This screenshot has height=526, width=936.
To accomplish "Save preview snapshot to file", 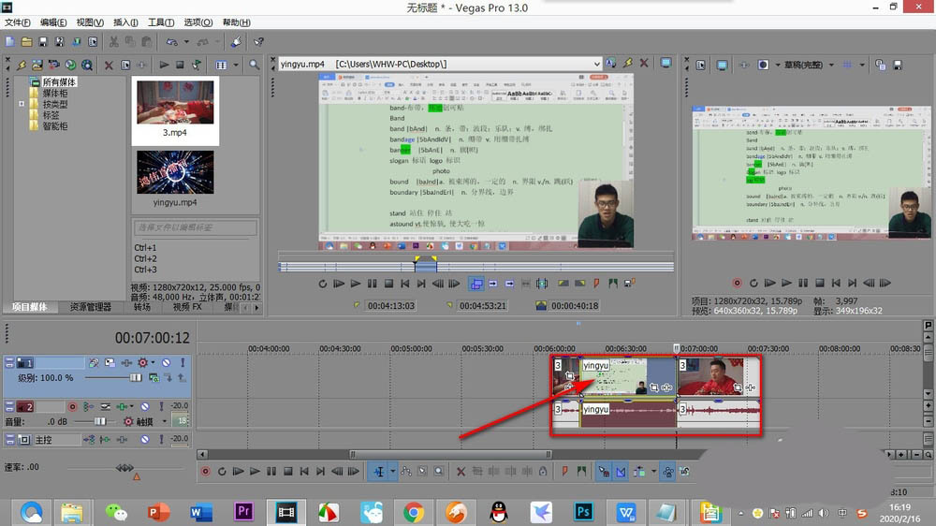I will click(898, 65).
